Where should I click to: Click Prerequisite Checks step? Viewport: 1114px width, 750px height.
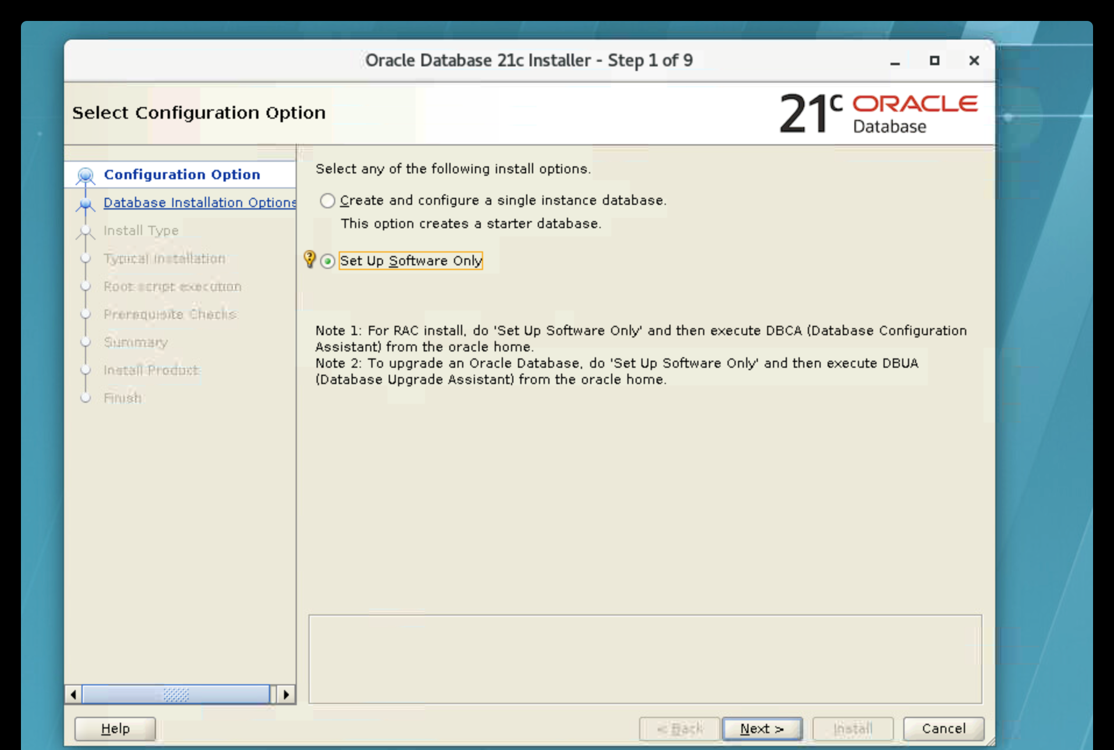pyautogui.click(x=170, y=314)
